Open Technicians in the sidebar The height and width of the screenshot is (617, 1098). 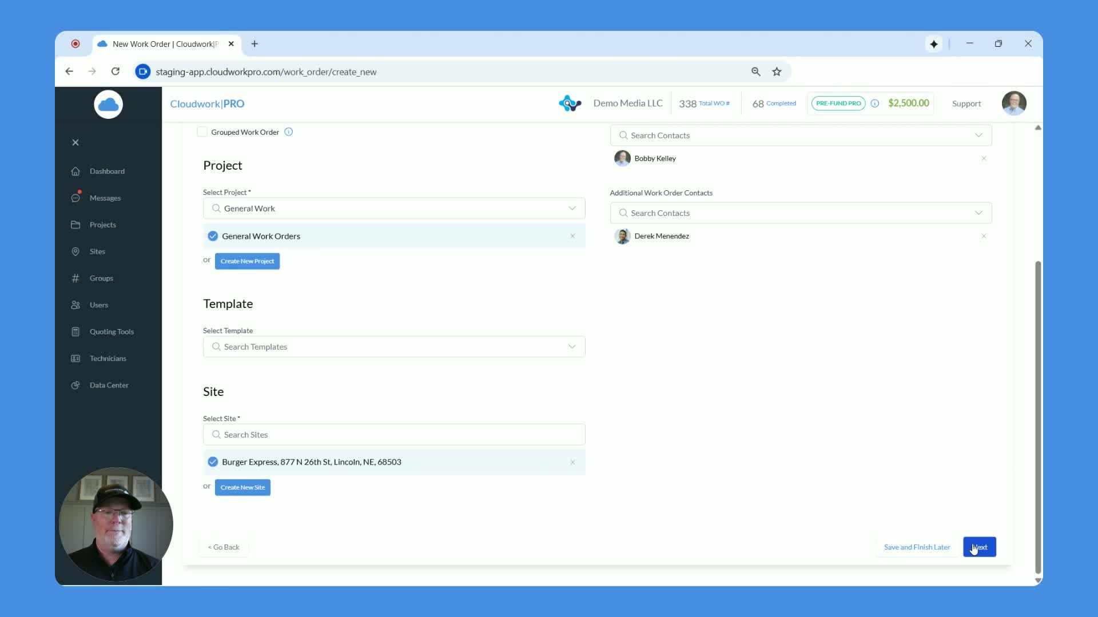coord(108,359)
